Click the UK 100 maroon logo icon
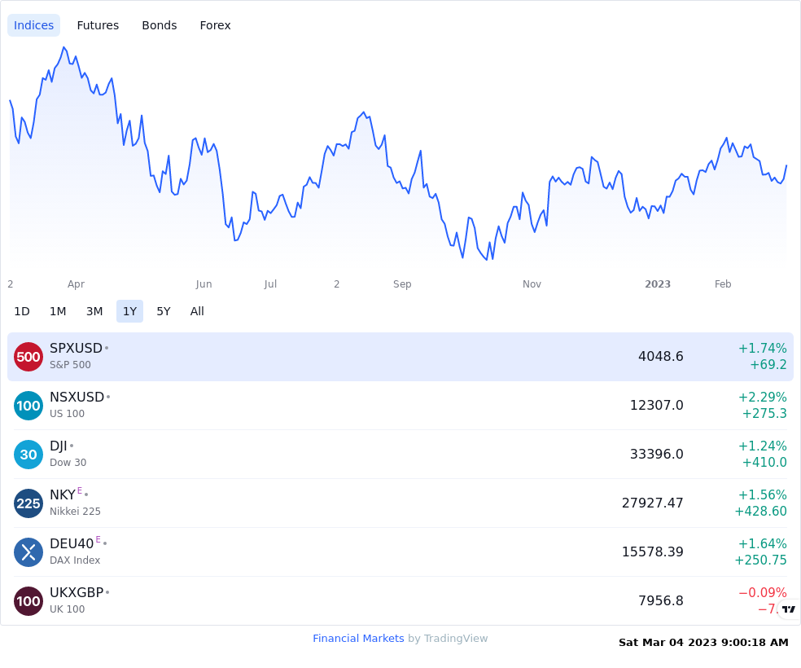This screenshot has height=668, width=801. (28, 601)
